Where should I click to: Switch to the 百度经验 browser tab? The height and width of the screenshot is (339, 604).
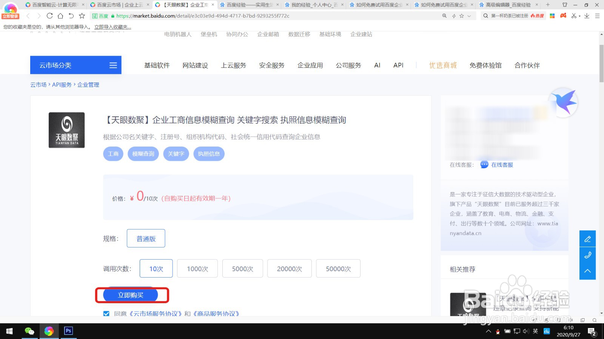click(x=249, y=5)
